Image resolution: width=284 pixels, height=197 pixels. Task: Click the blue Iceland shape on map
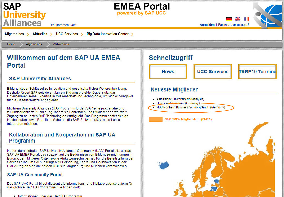click(x=163, y=165)
